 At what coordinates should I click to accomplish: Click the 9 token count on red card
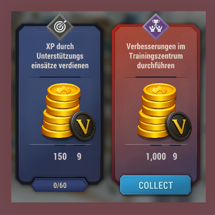pyautogui.click(x=175, y=156)
